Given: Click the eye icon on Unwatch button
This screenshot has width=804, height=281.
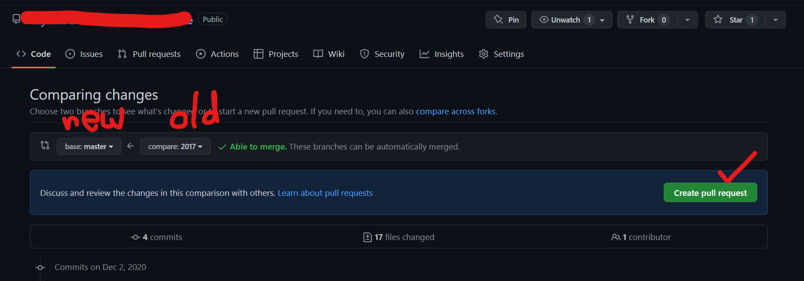Looking at the screenshot, I should [x=544, y=19].
